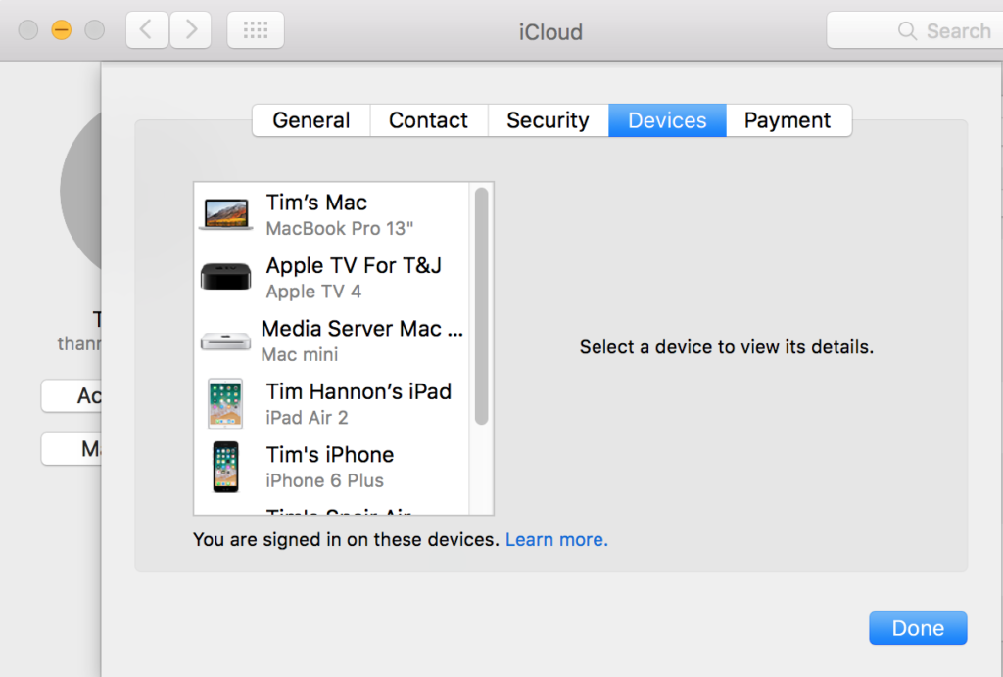The width and height of the screenshot is (1003, 677).
Task: Click the magnifying glass search icon
Action: pyautogui.click(x=907, y=30)
